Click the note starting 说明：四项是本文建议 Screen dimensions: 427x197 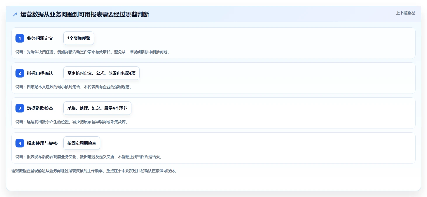coord(74,87)
